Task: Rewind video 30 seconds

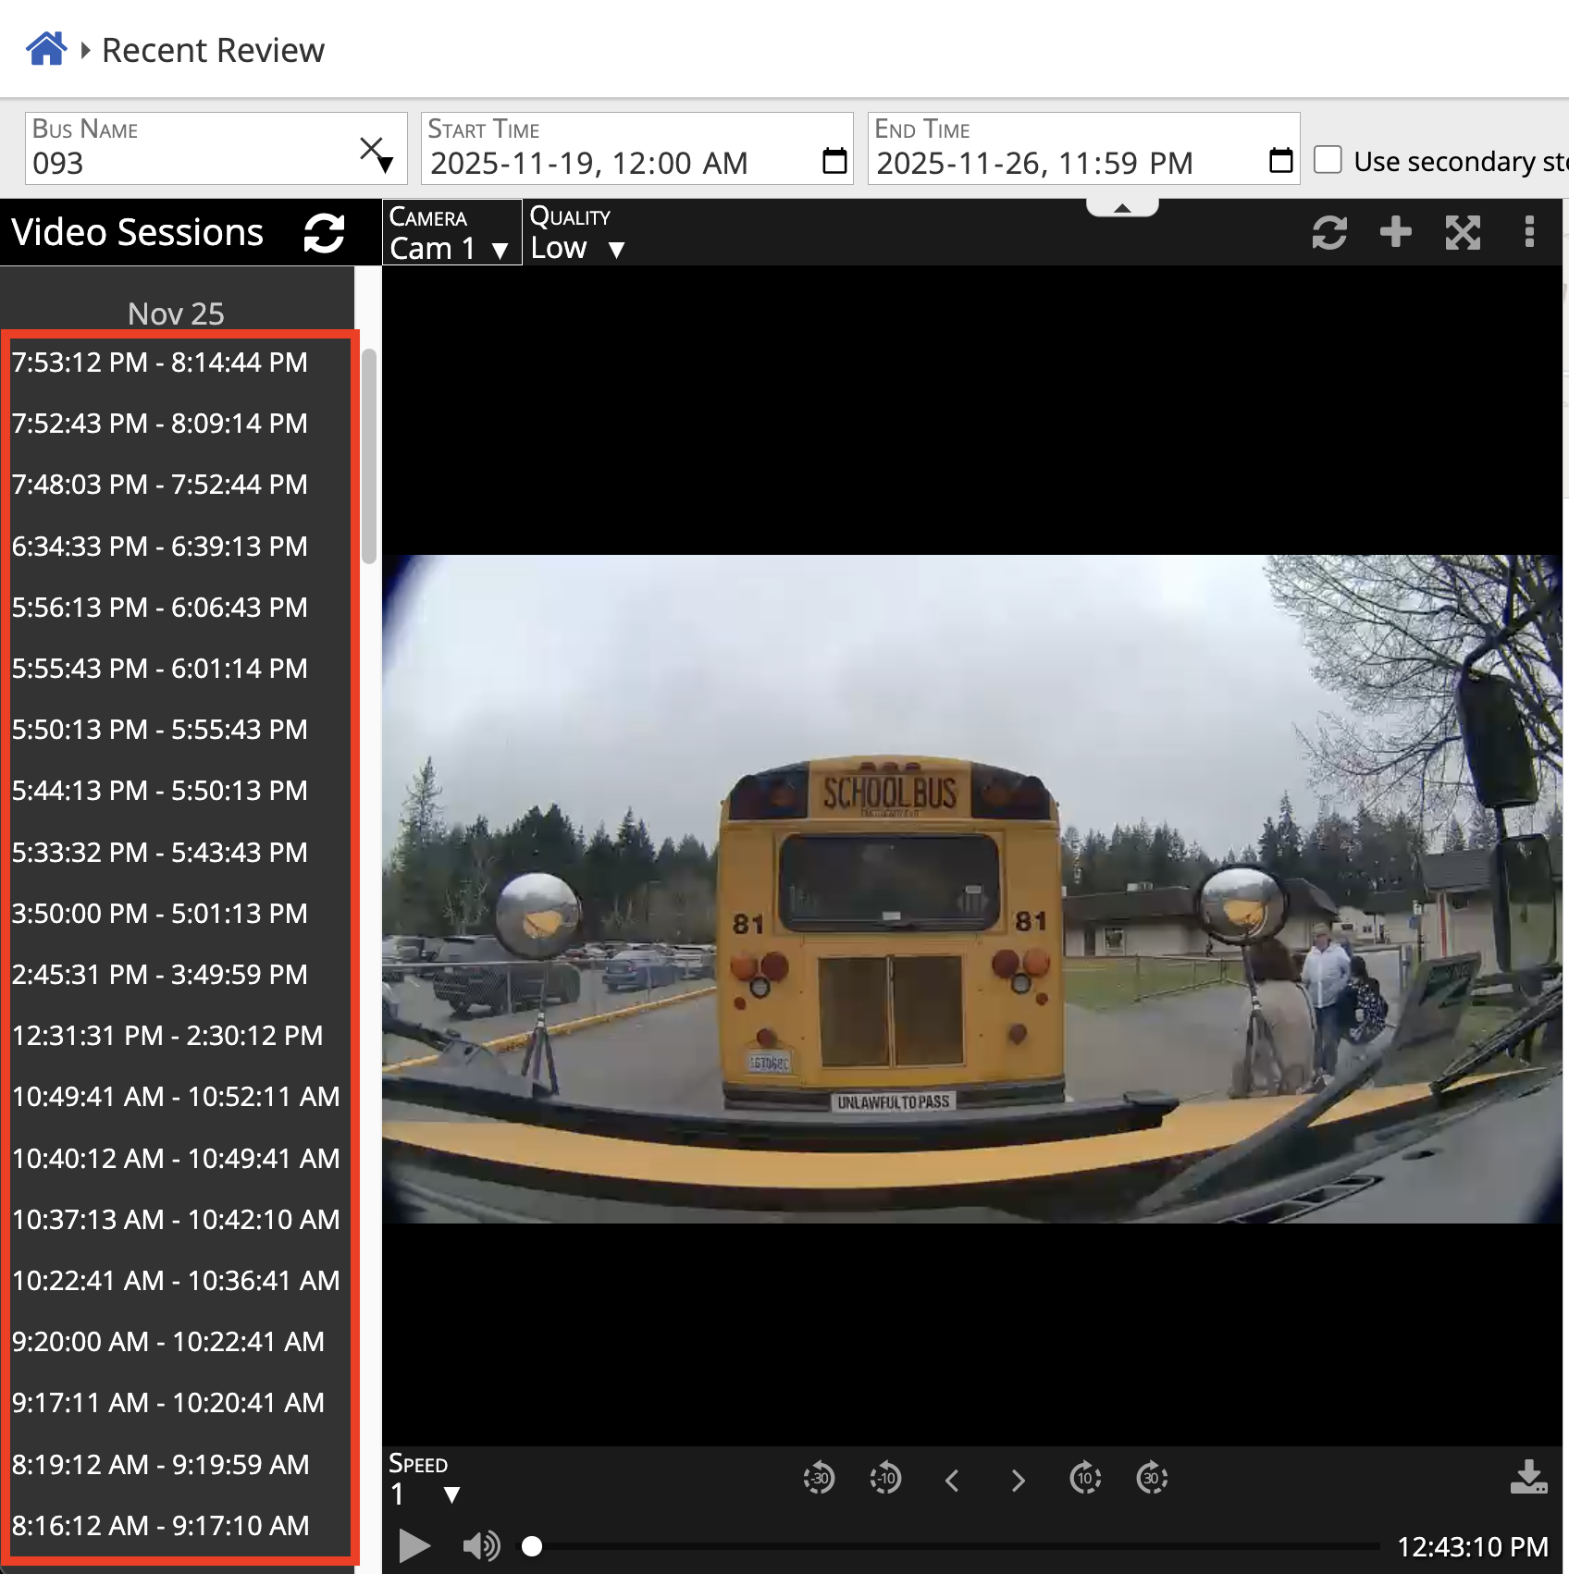Action: tap(819, 1478)
